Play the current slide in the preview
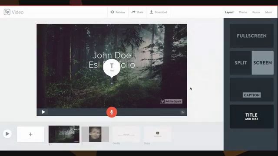This screenshot has height=156, width=278. click(43, 112)
